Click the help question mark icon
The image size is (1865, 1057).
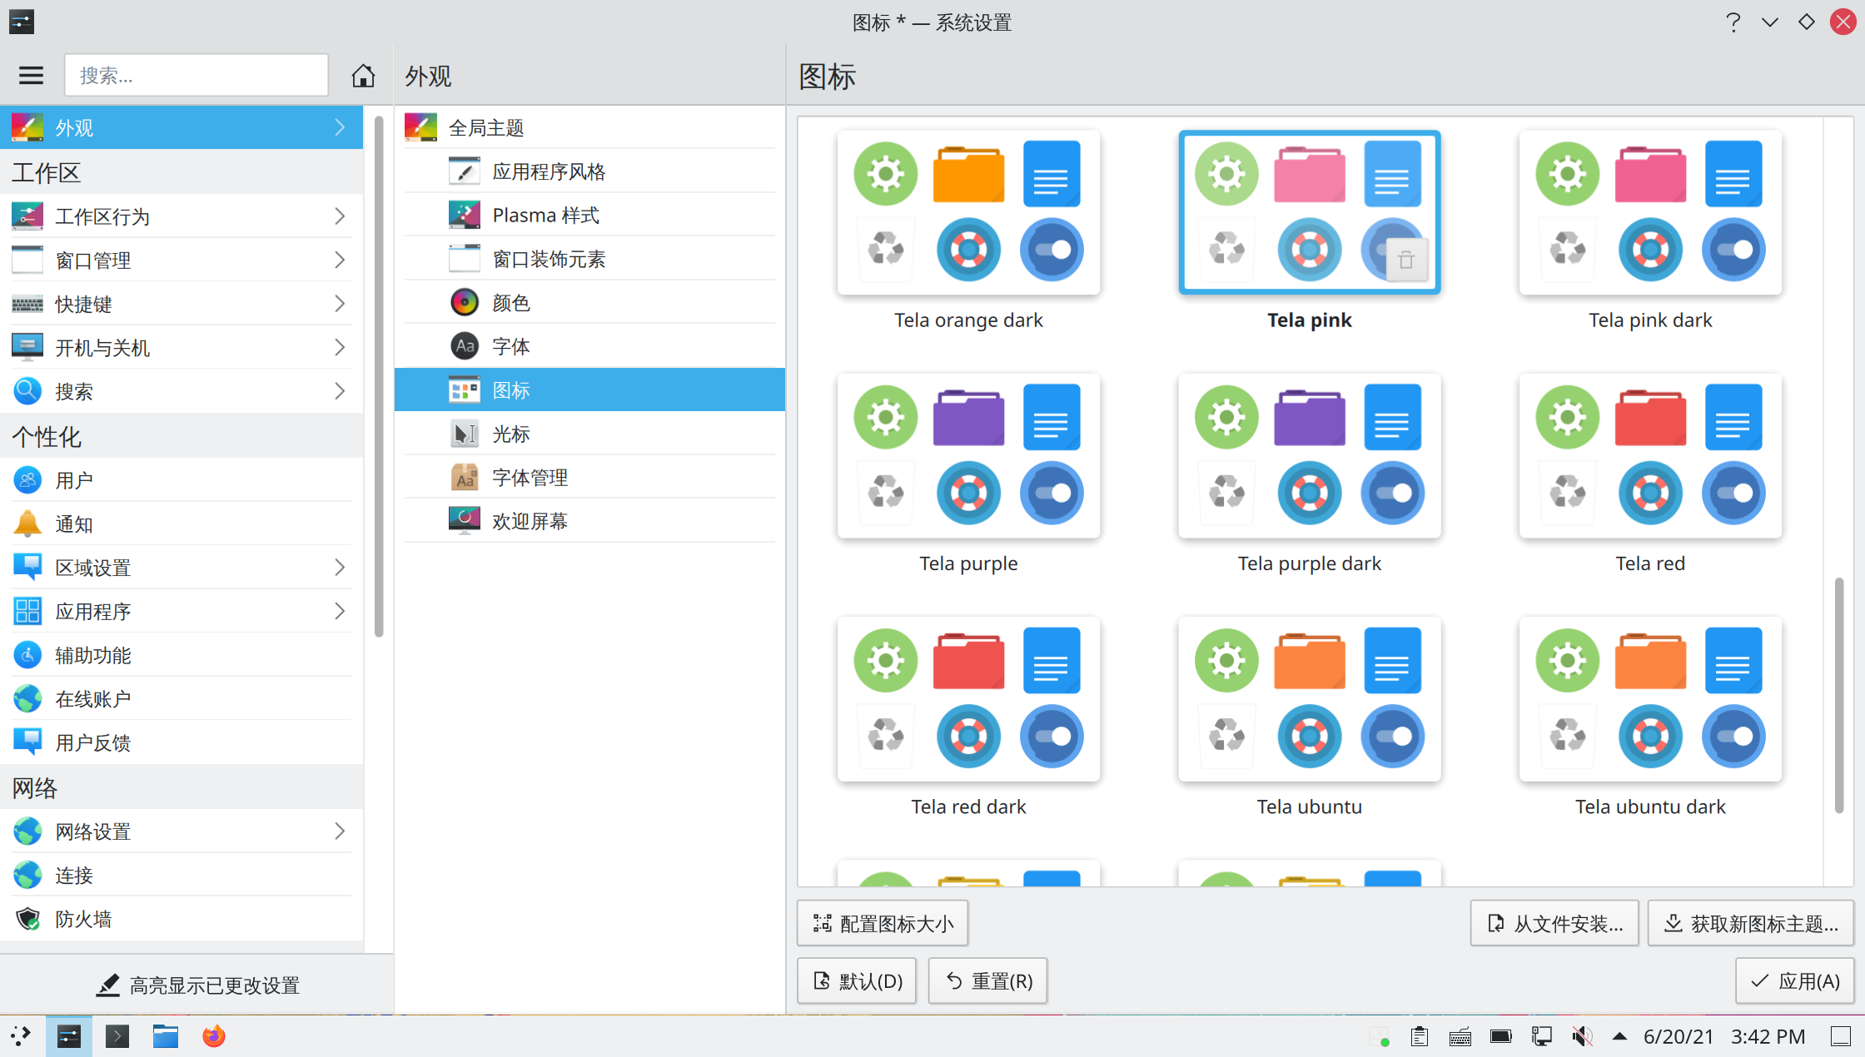(1733, 22)
